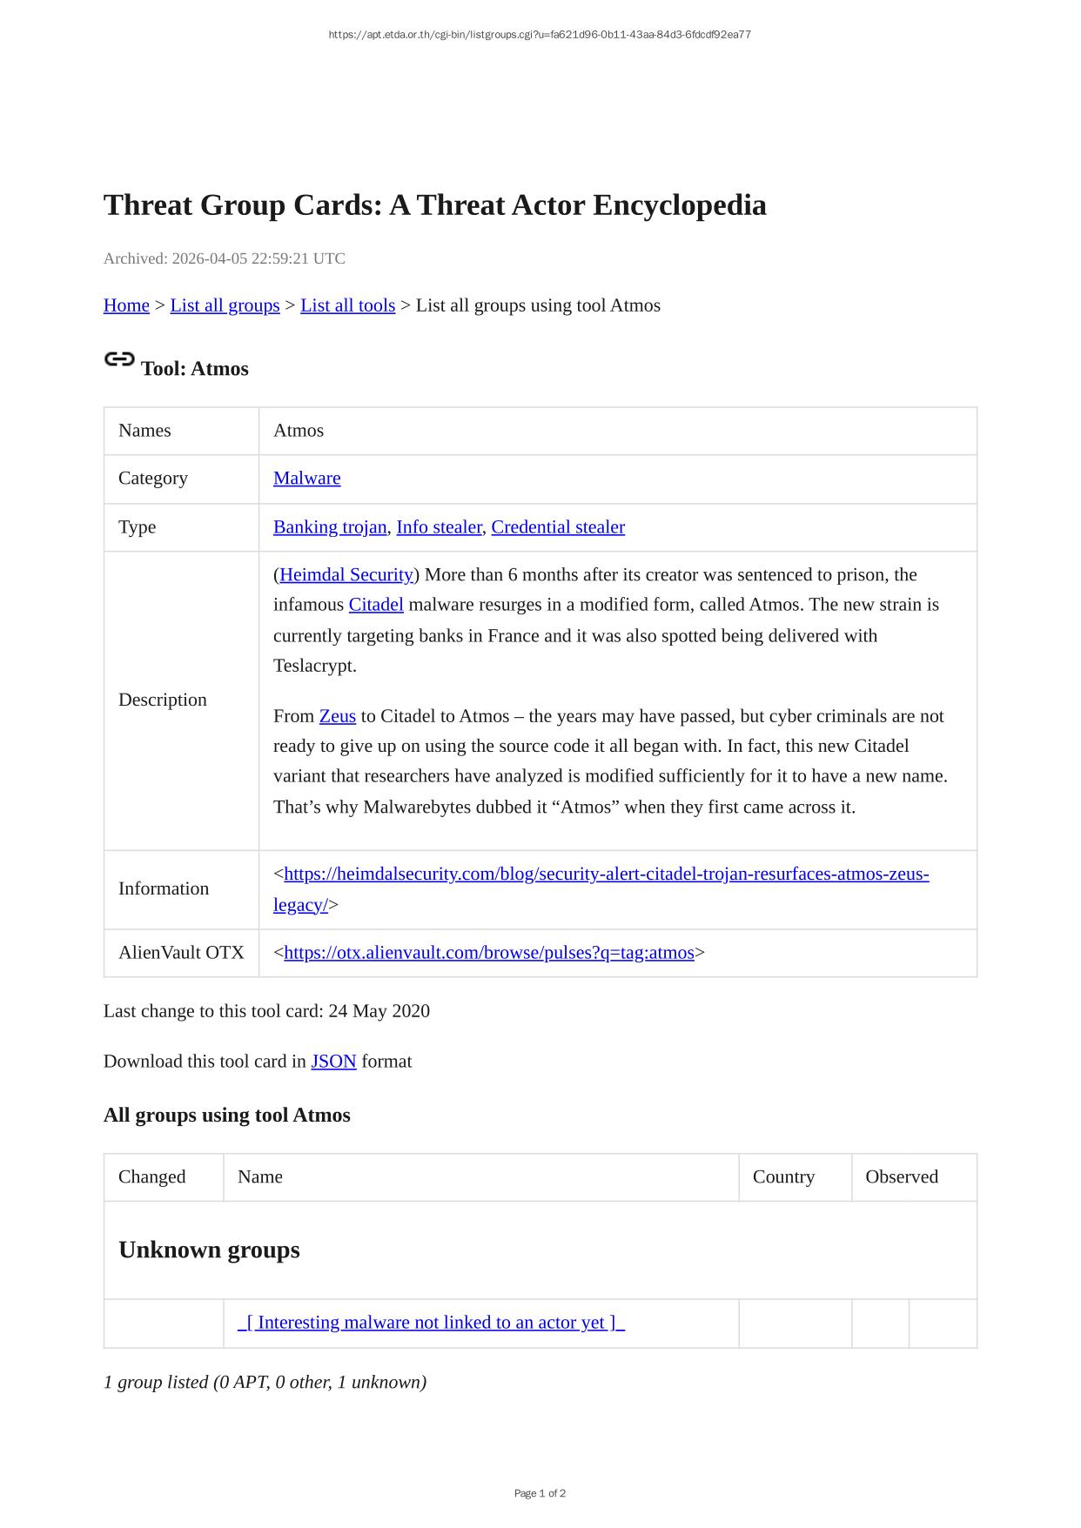Click the Name column header
This screenshot has width=1081, height=1528.
point(259,1177)
